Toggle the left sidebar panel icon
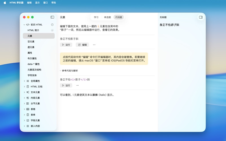This screenshot has height=141, width=226. tap(52, 17)
